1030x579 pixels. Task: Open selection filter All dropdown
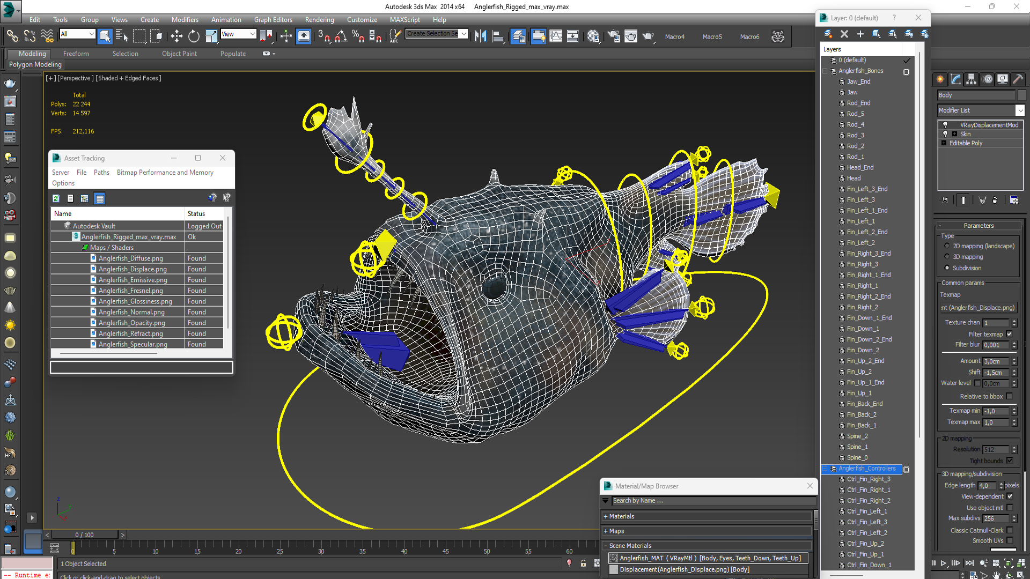pos(77,34)
